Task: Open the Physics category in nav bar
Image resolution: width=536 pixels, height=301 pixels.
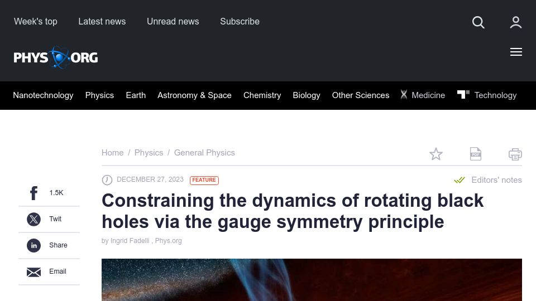Action: click(x=99, y=95)
